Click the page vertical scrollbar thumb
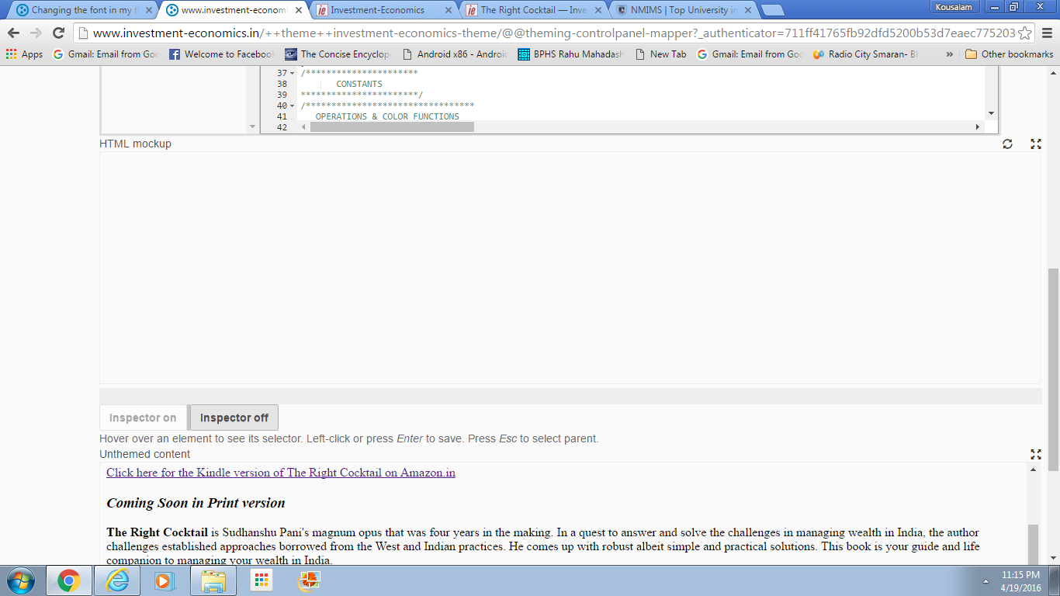Viewport: 1060px width, 596px height. tap(1053, 369)
